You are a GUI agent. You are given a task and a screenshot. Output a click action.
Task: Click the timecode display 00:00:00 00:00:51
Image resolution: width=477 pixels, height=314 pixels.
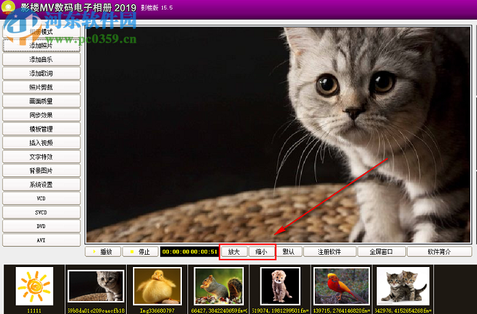pyautogui.click(x=189, y=252)
